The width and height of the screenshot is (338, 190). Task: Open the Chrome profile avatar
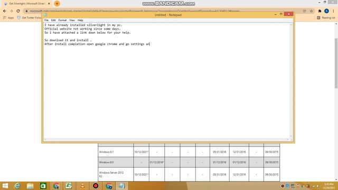coord(326,11)
